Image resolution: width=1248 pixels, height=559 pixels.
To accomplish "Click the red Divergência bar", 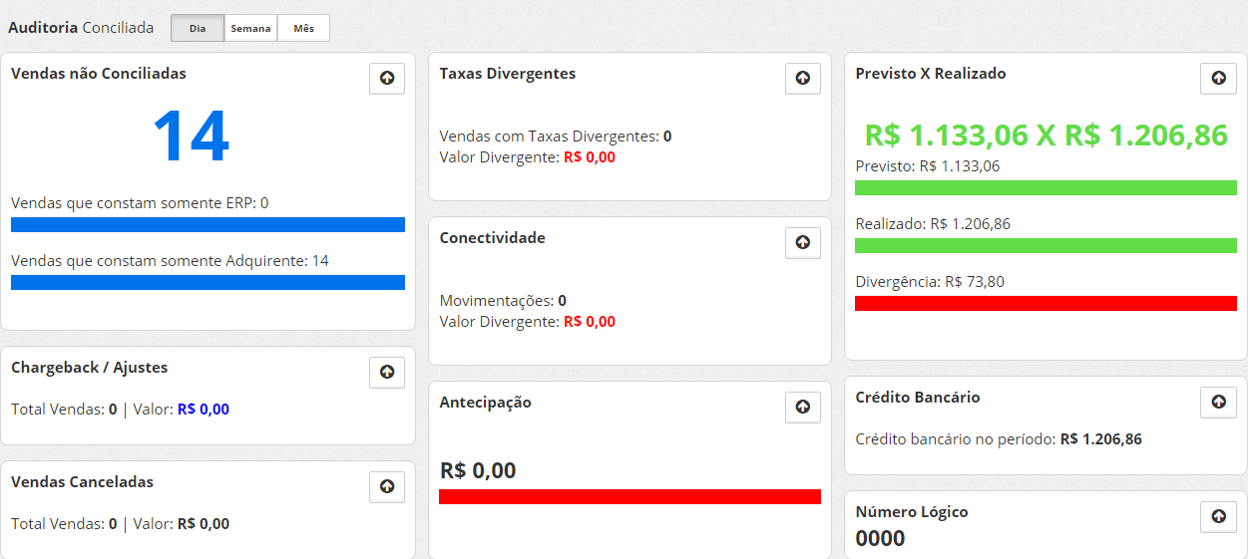I will [x=1045, y=303].
